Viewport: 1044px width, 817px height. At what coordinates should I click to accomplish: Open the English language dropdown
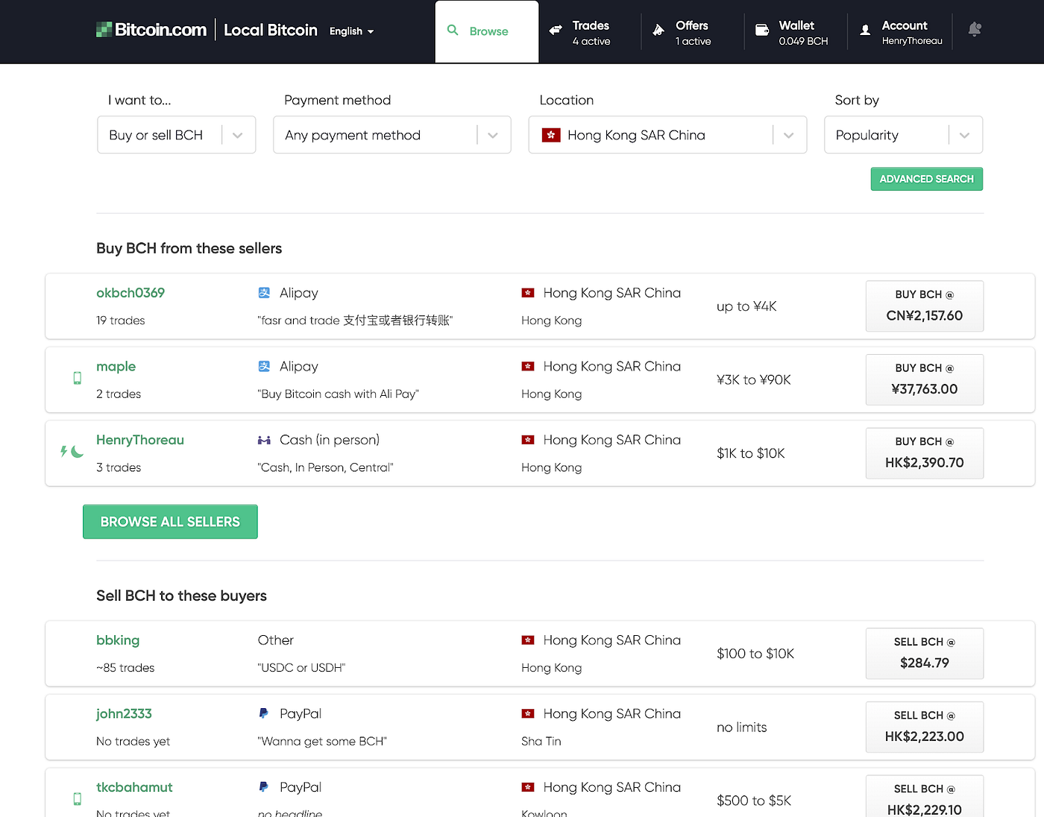pyautogui.click(x=352, y=31)
